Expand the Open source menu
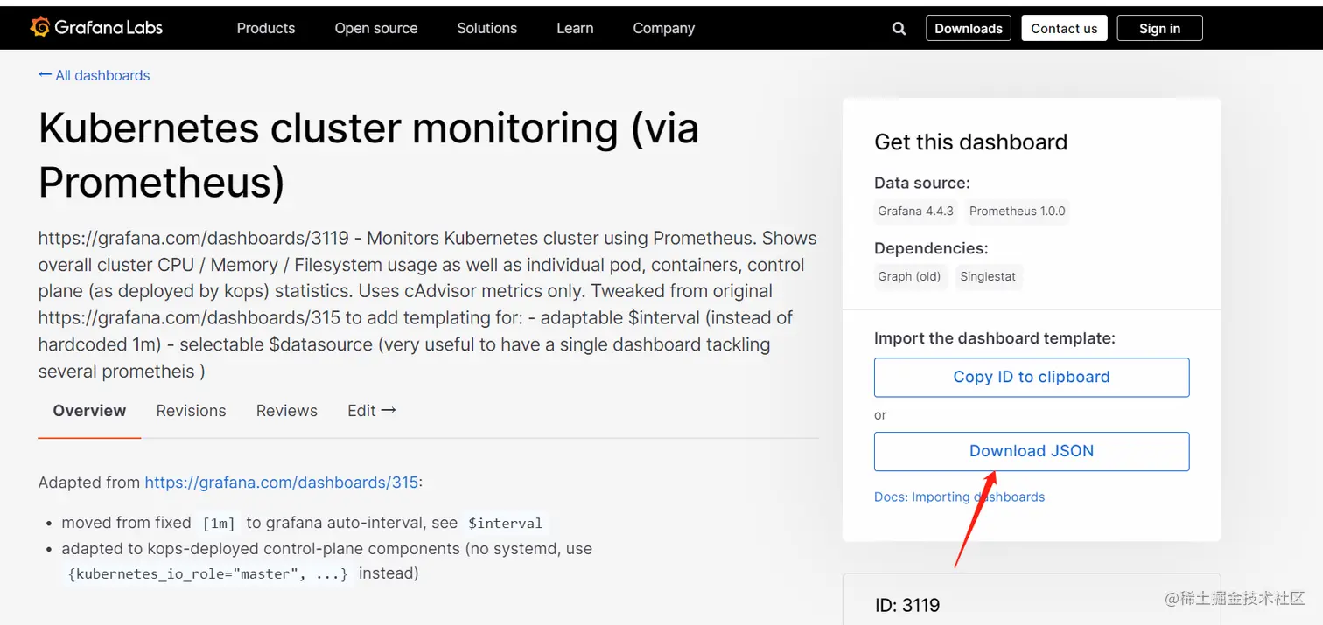1323x625 pixels. click(x=376, y=29)
